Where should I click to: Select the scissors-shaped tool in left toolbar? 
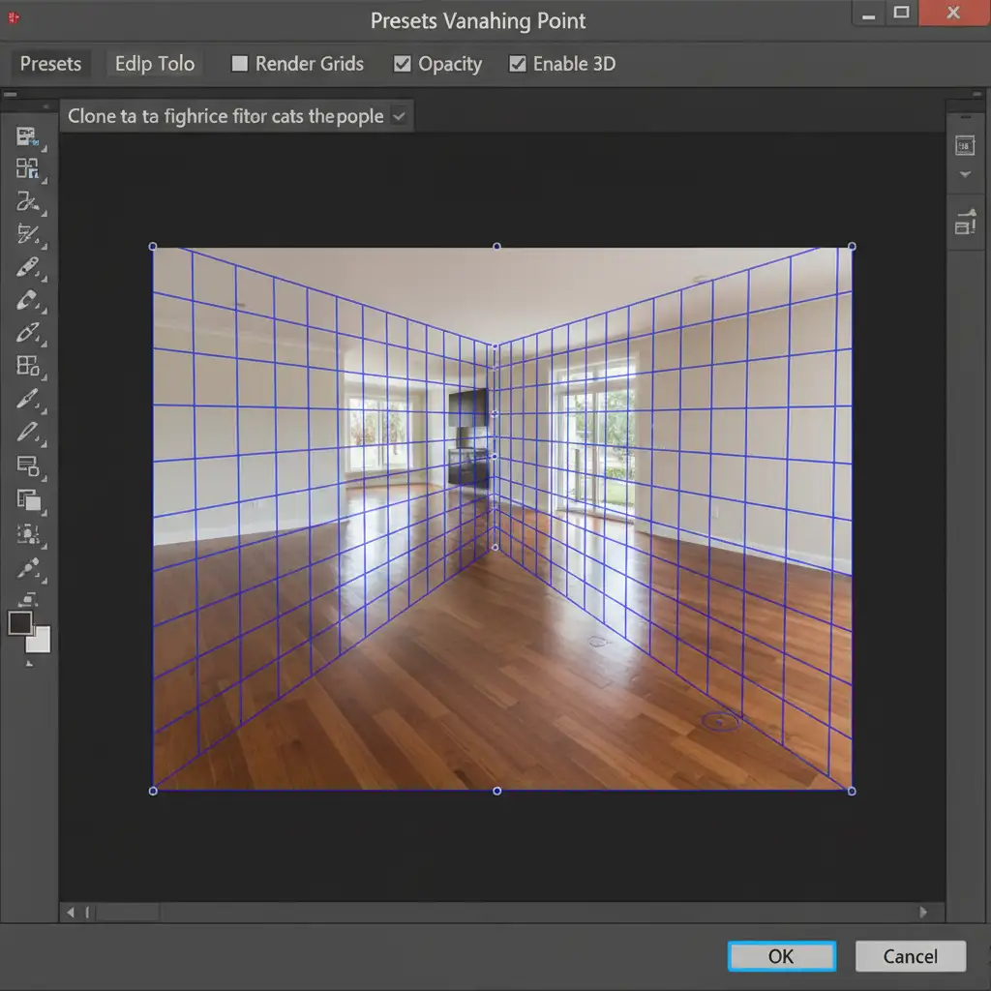[x=26, y=201]
